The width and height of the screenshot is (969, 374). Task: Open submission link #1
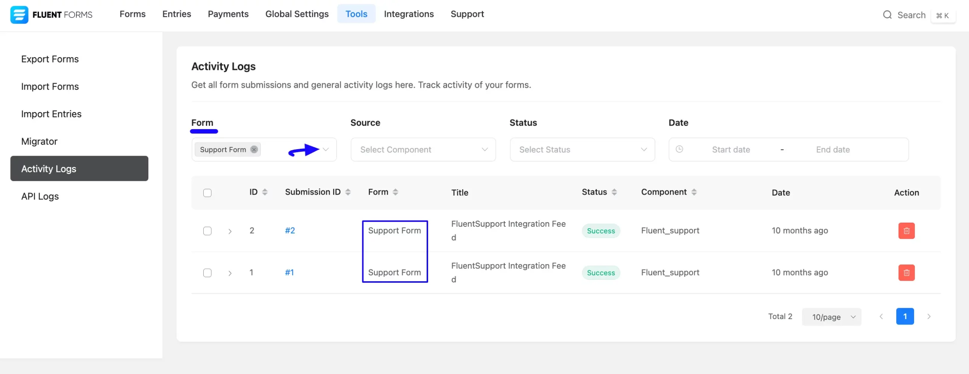(x=289, y=273)
